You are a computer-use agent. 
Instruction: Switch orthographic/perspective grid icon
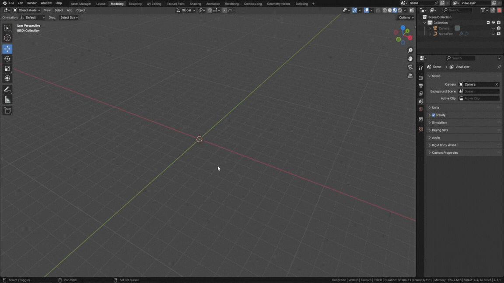410,76
